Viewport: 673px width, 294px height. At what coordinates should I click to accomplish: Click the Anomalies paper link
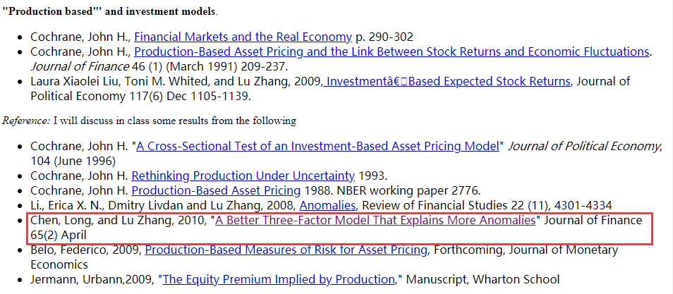327,206
